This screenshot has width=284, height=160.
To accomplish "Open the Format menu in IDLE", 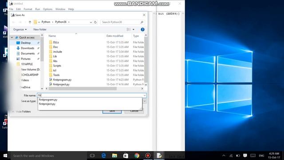I will [x=28, y=9].
